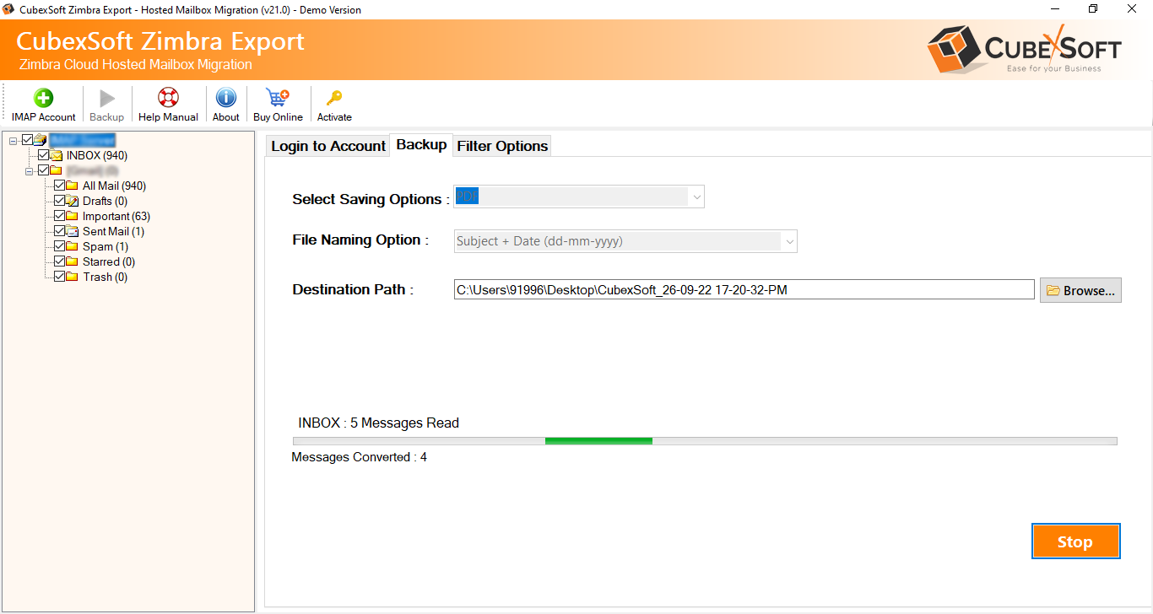Switch to Filter Options tab
Image resolution: width=1153 pixels, height=614 pixels.
(x=502, y=146)
